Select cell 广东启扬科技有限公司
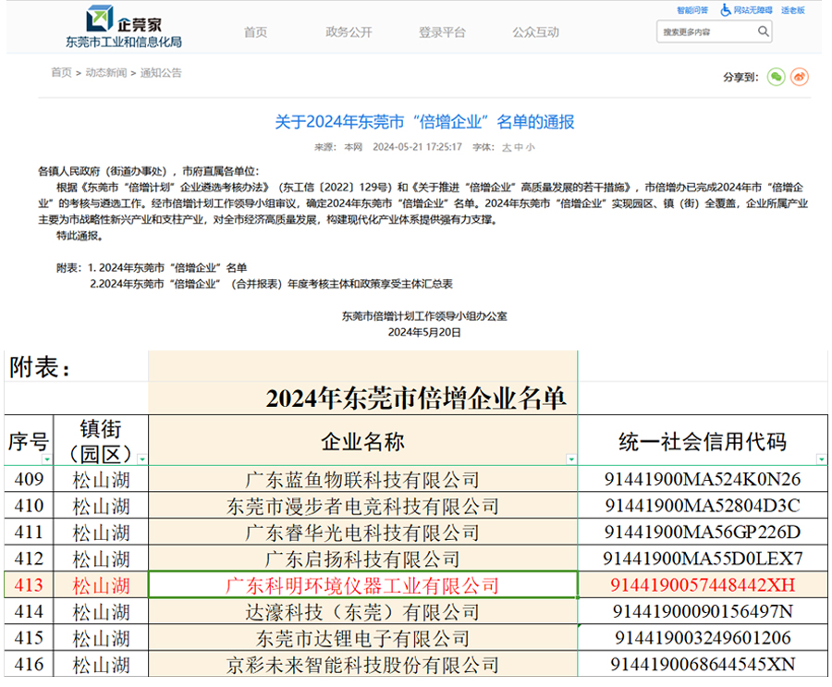The height and width of the screenshot is (687, 832). click(x=363, y=559)
